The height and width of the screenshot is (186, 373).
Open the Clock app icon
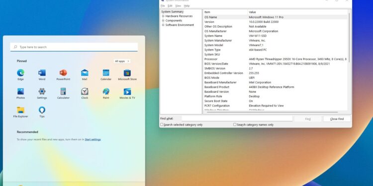[85, 91]
